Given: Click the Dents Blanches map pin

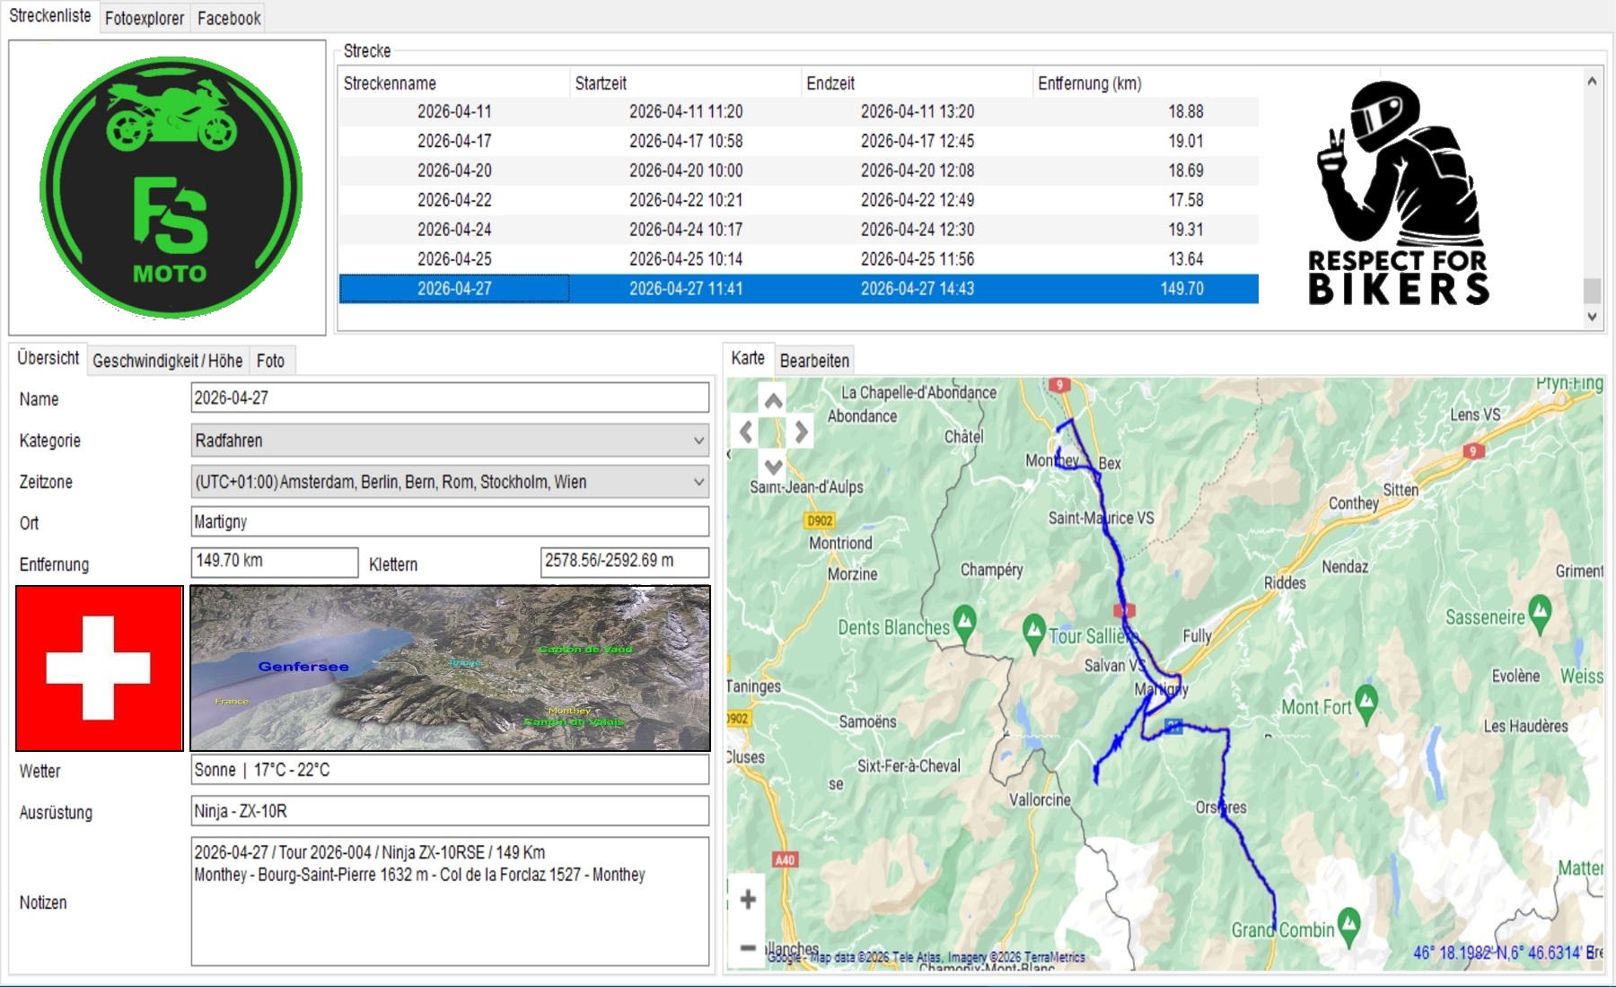Looking at the screenshot, I should point(965,625).
